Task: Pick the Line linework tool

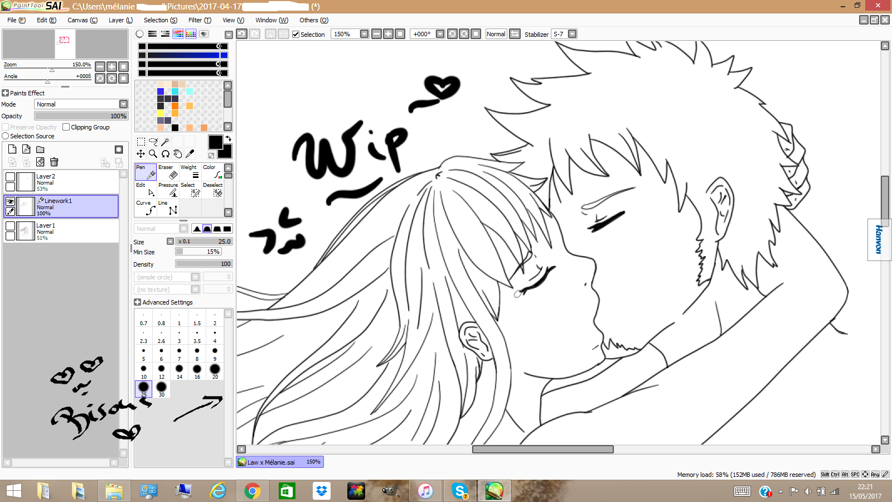Action: 168,207
